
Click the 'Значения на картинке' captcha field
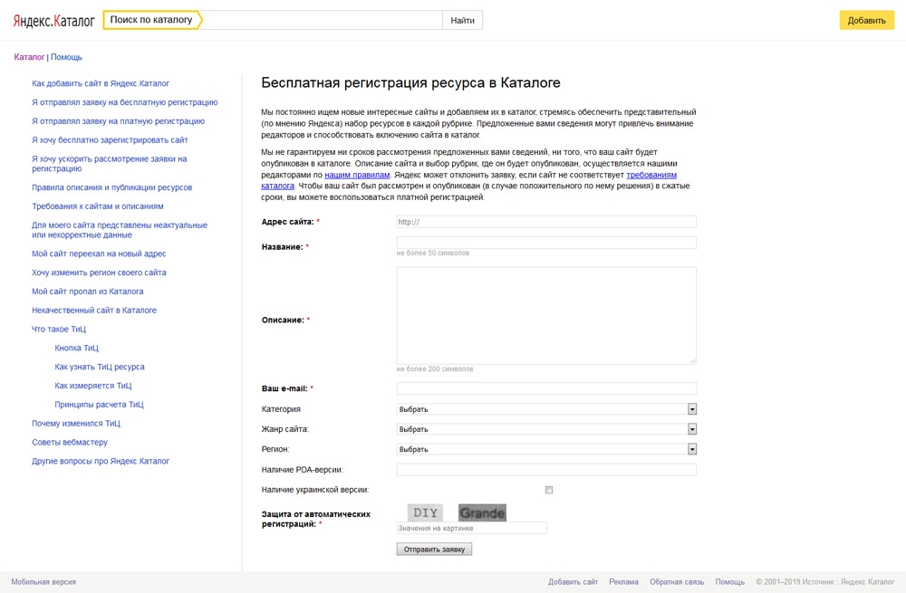click(471, 528)
